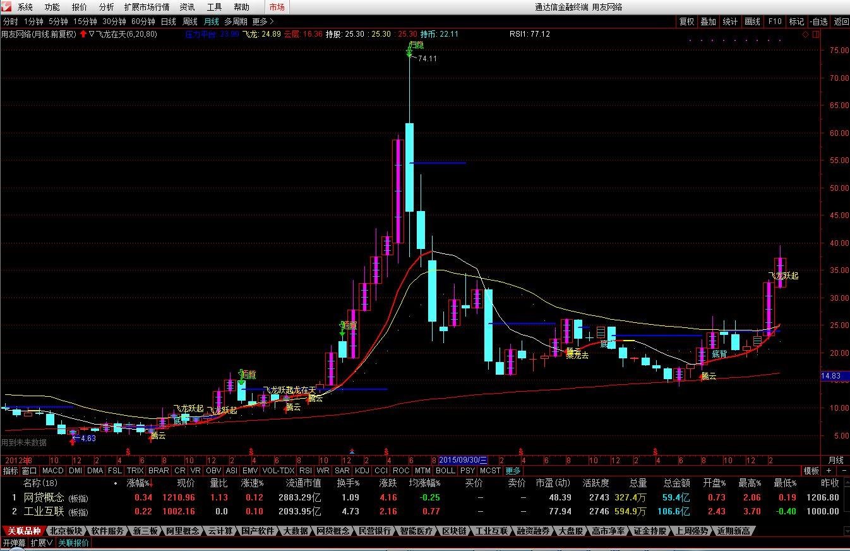850x551 pixels.
Task: Open the 功能 menu
Action: pyautogui.click(x=52, y=7)
